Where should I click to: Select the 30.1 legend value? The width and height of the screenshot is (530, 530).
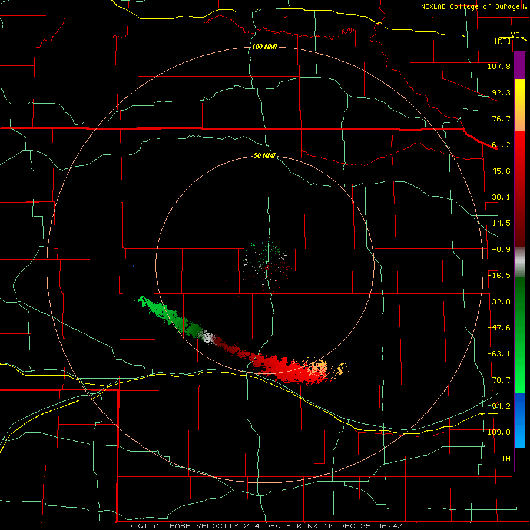point(501,197)
